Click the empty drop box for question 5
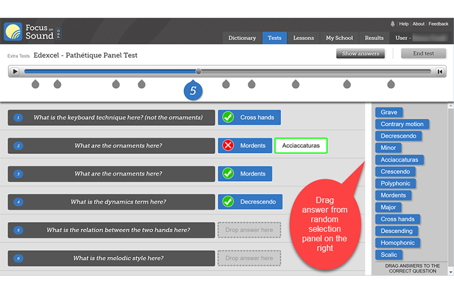The height and width of the screenshot is (304, 454). pyautogui.click(x=249, y=230)
